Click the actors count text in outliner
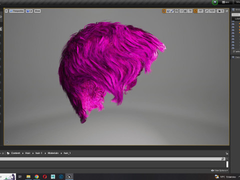Screen dimensions: 240x180 pyautogui.click(x=236, y=51)
